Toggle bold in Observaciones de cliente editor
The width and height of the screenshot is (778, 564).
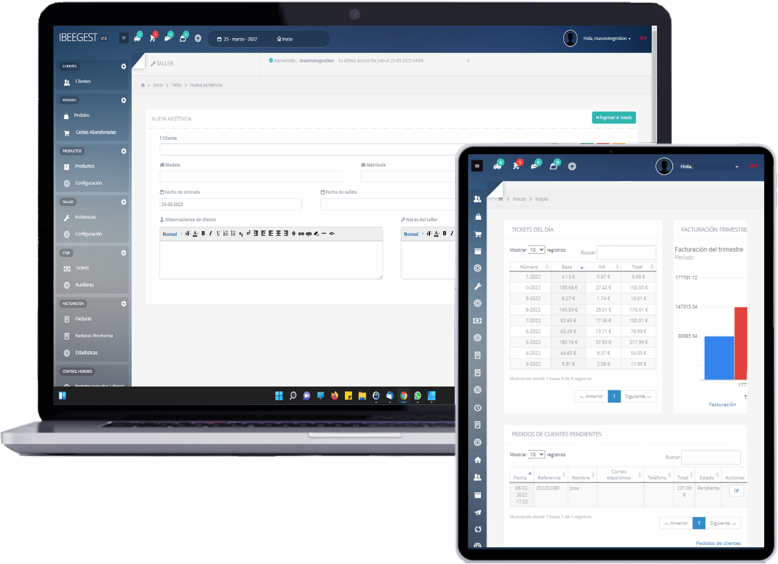(x=203, y=233)
